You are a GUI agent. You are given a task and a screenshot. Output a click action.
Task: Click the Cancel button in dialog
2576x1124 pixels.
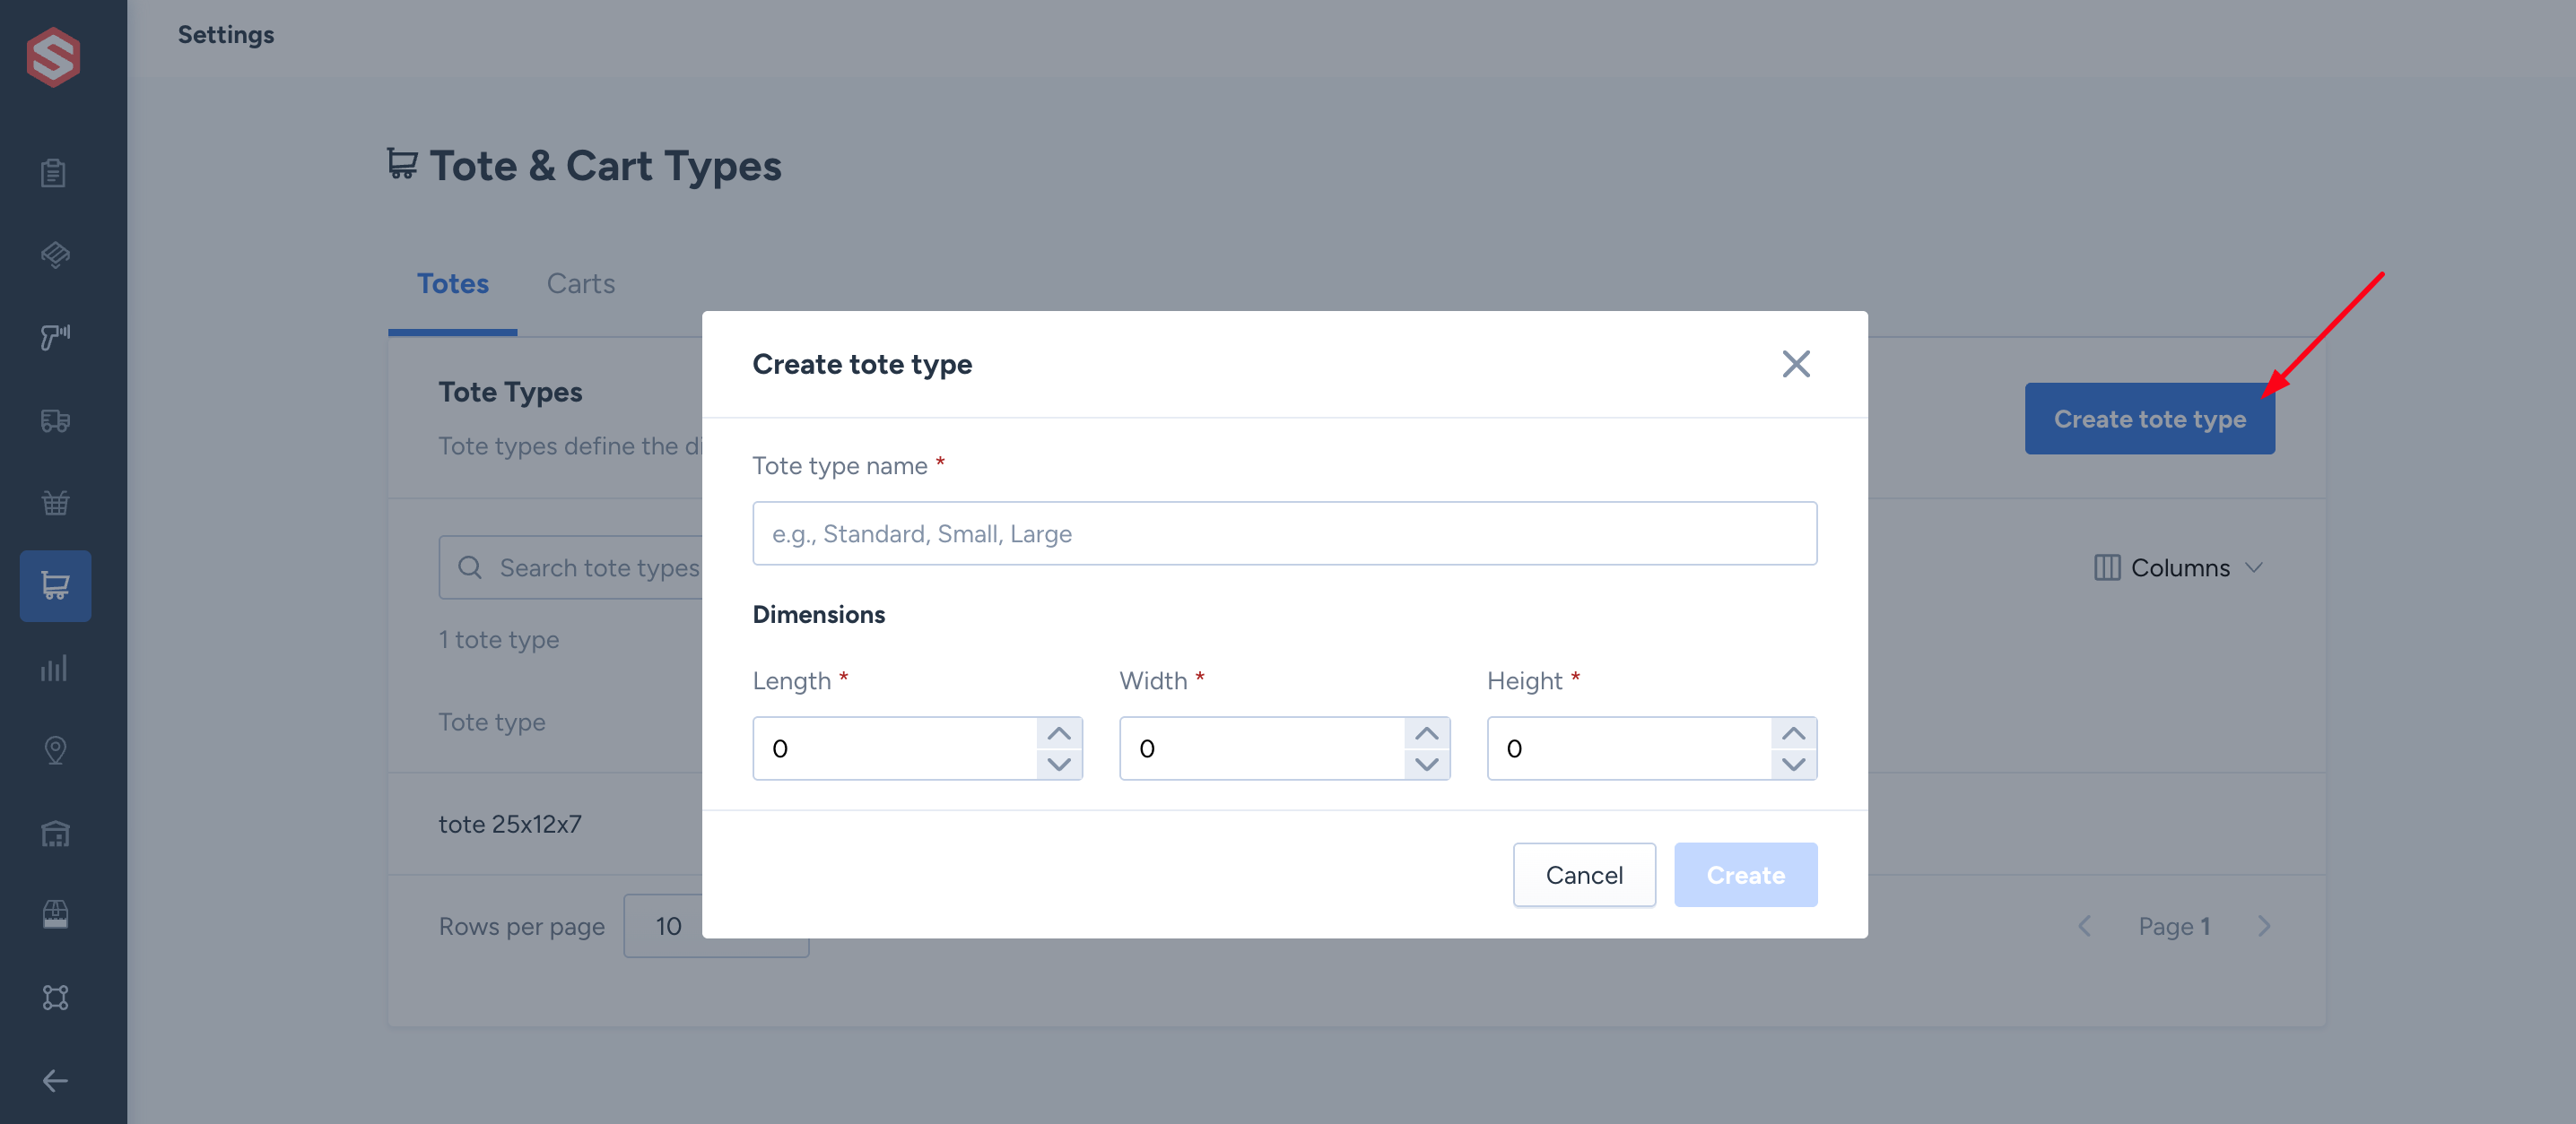point(1584,875)
